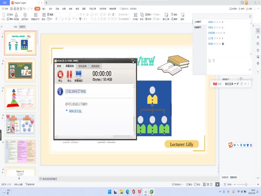261x196 pixels.
Task: Open the 文件 menu
Action: 5,8
